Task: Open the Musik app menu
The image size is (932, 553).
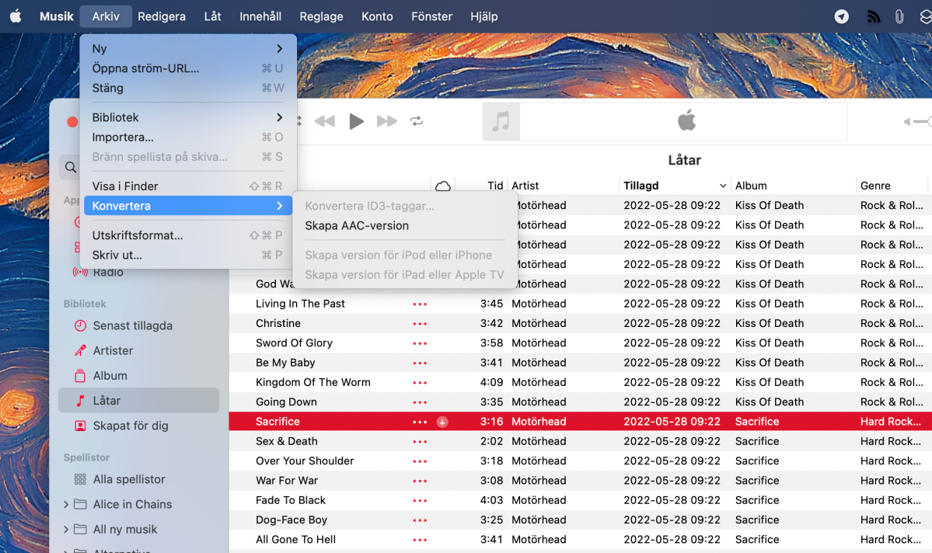Action: [x=57, y=16]
